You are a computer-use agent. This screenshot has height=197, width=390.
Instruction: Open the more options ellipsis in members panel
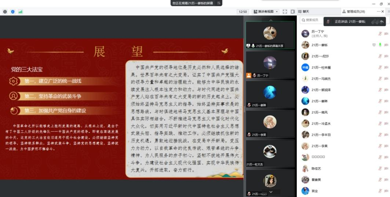(379, 12)
